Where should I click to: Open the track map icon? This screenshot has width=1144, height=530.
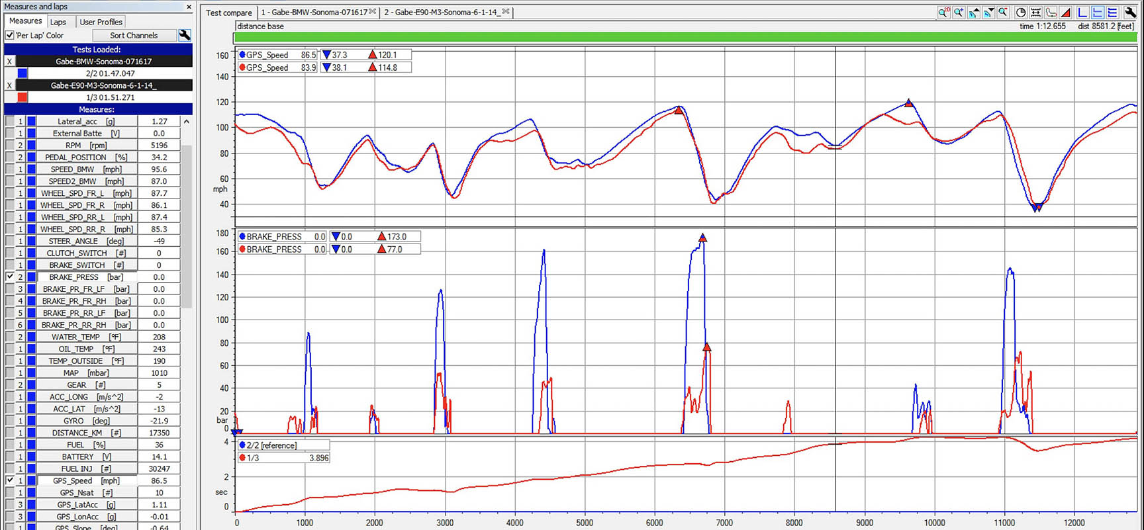pos(1051,13)
